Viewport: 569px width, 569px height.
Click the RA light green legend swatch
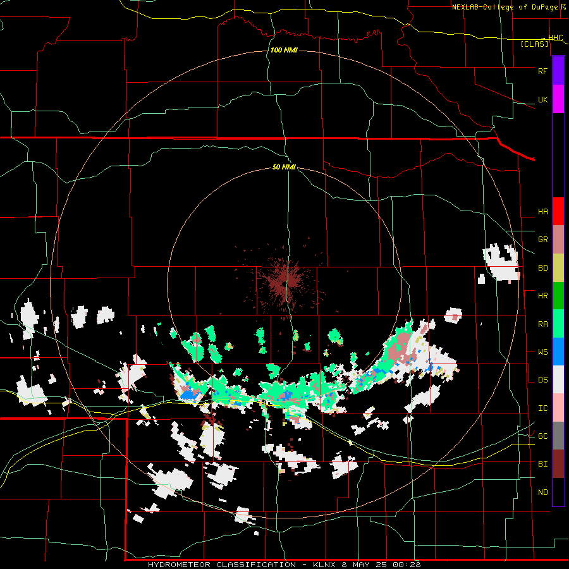click(558, 323)
